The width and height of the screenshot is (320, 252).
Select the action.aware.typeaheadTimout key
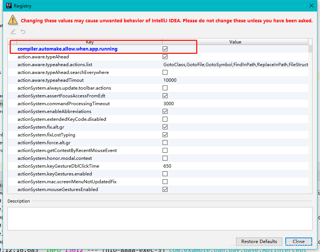click(x=50, y=80)
